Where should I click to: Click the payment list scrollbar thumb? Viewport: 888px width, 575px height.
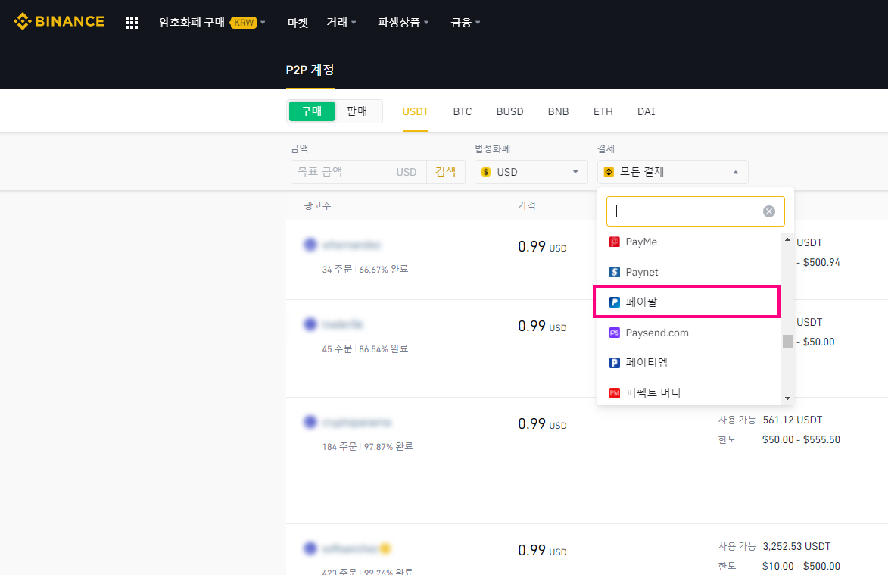coord(787,341)
